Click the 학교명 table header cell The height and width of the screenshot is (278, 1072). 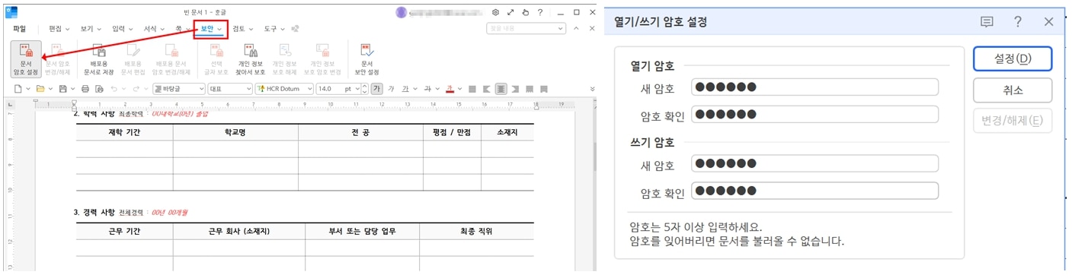tap(235, 132)
